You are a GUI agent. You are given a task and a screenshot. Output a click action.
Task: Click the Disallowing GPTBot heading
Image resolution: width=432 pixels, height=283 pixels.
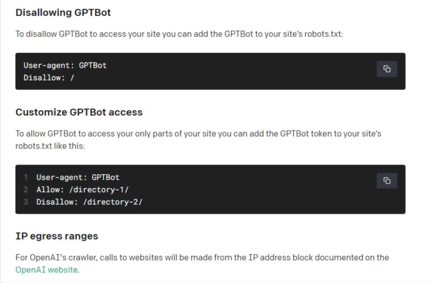tap(63, 13)
